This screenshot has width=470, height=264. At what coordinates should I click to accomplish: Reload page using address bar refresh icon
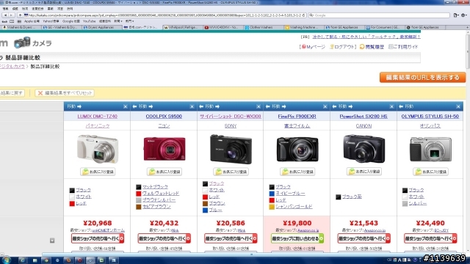click(x=303, y=15)
